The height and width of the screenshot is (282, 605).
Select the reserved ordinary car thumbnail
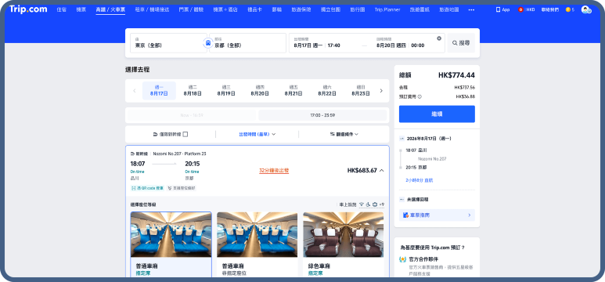click(x=171, y=234)
